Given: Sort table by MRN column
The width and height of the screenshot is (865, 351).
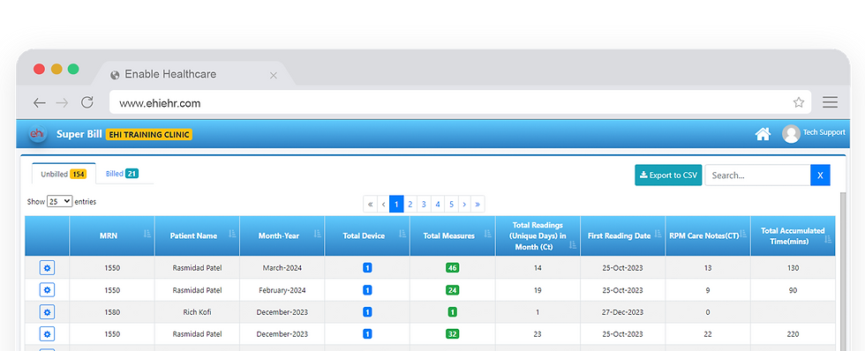Looking at the screenshot, I should coord(112,235).
